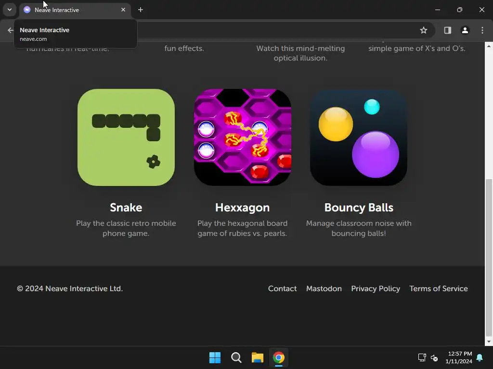Click the muted volume tray icon
493x369 pixels.
click(x=434, y=357)
